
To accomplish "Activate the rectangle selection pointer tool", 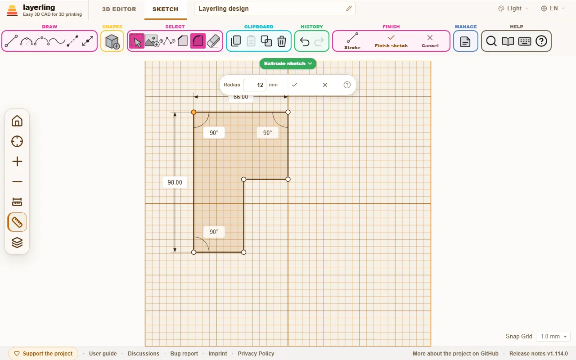I will pyautogui.click(x=137, y=41).
